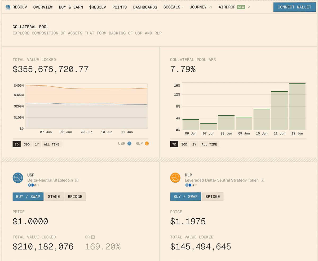Screen dimensions: 318x261
Task: Click the 12 Jun APR bar
Action: (x=297, y=107)
